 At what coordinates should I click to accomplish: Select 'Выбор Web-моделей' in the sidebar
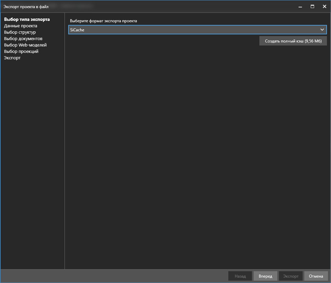25,45
